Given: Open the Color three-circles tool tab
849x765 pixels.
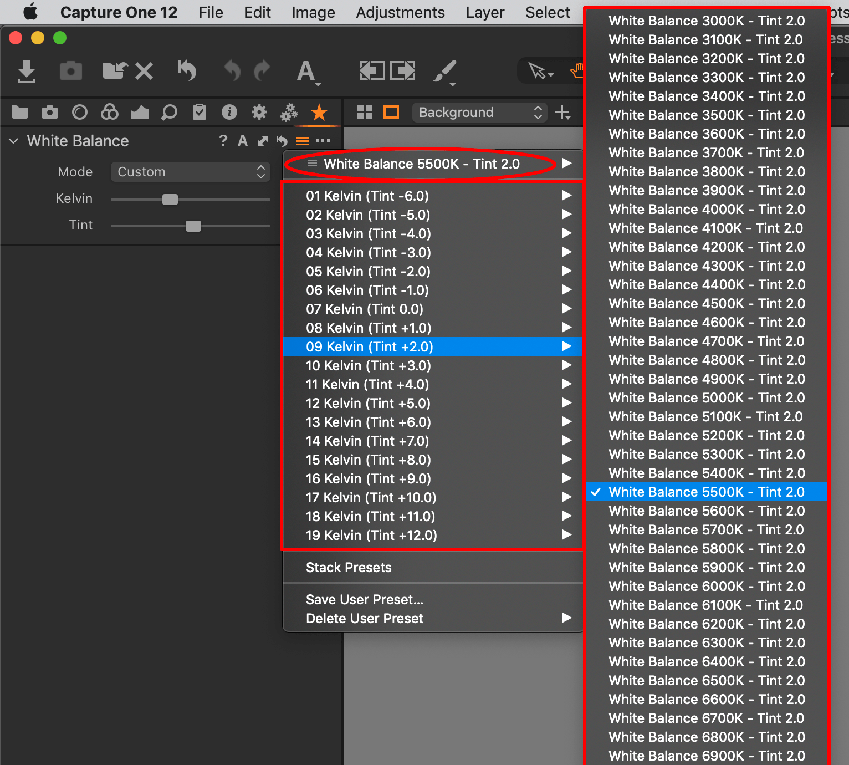Looking at the screenshot, I should coord(110,112).
